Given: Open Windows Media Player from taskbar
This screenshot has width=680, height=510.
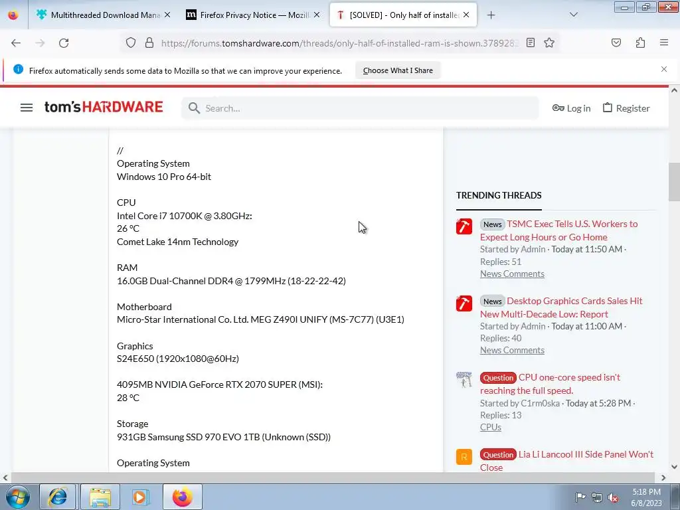Looking at the screenshot, I should (139, 497).
